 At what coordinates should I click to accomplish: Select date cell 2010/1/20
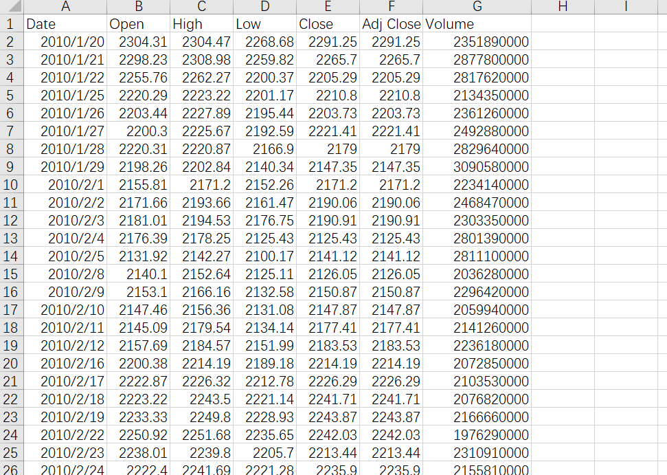coord(65,42)
